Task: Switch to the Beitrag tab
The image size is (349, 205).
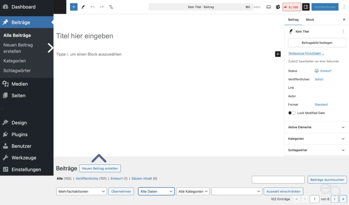Action: point(293,19)
